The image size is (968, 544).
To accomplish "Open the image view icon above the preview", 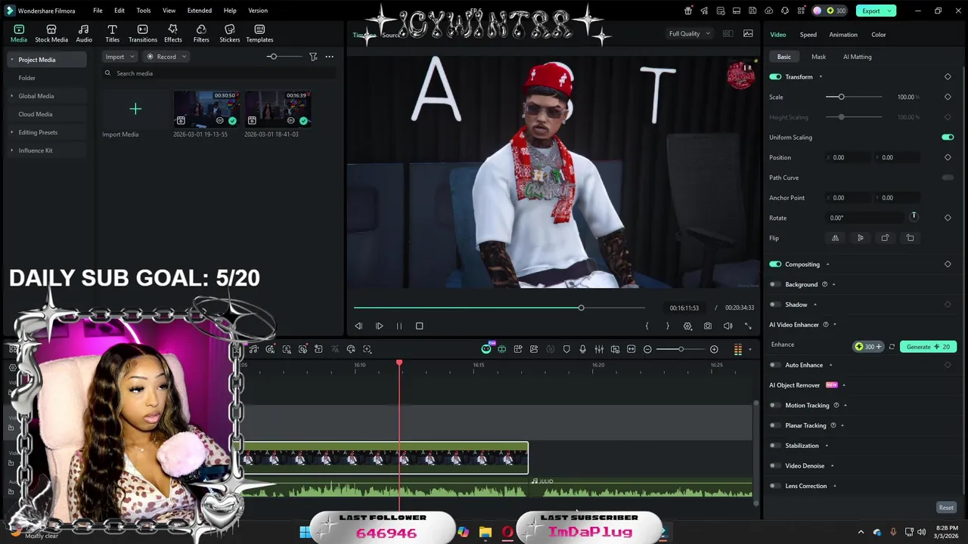I will point(748,33).
